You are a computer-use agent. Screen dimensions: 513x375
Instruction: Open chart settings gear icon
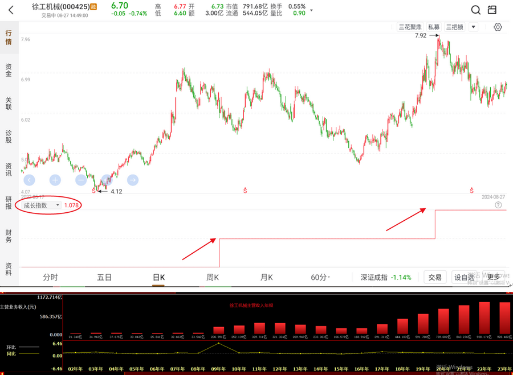click(498, 27)
